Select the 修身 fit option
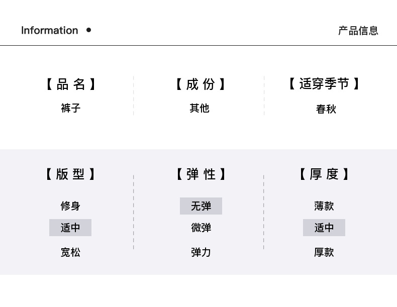 point(70,206)
